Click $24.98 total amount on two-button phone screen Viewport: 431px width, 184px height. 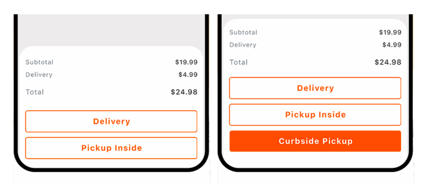[184, 92]
